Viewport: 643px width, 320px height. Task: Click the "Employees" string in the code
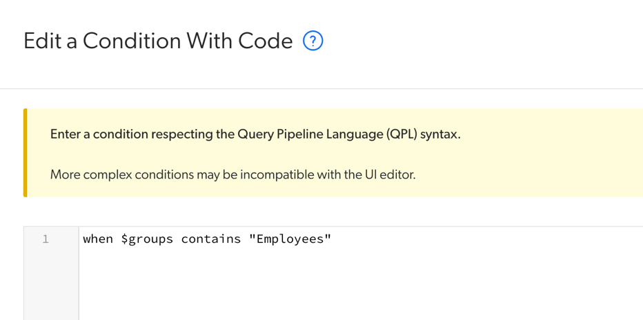pyautogui.click(x=290, y=239)
